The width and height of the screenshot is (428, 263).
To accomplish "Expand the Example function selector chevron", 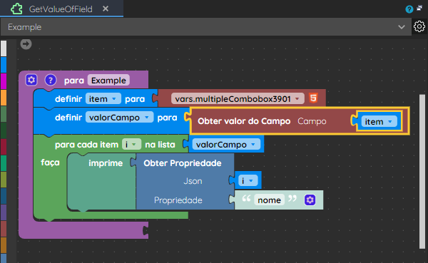I will coord(401,27).
